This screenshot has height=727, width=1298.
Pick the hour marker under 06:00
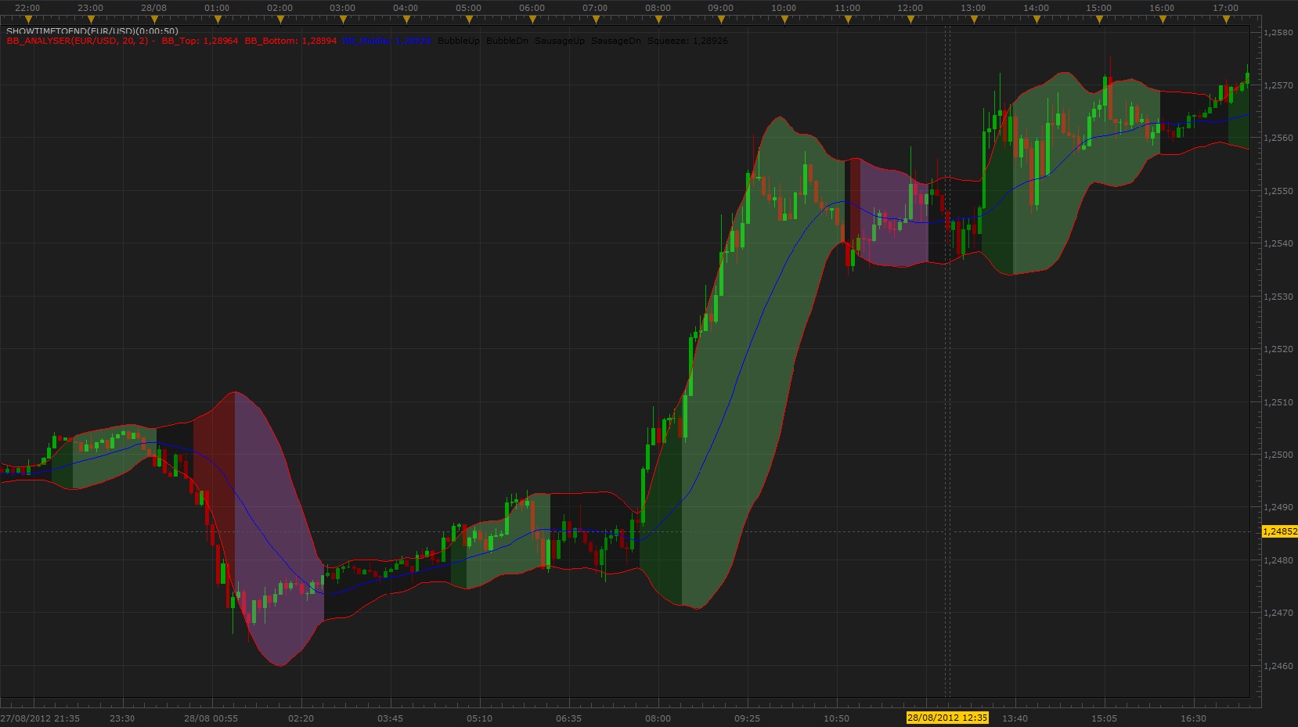[532, 18]
